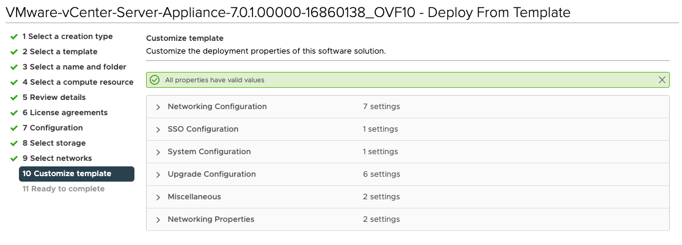Expand System Configuration settings group
Screen dimensions: 682x245
click(158, 152)
